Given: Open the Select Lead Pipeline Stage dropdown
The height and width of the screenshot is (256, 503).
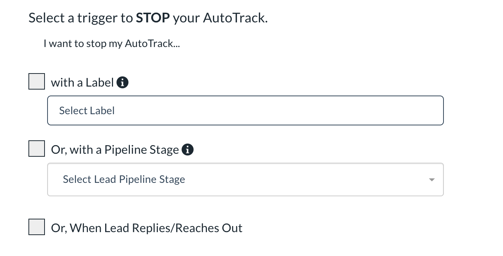Looking at the screenshot, I should (x=245, y=179).
